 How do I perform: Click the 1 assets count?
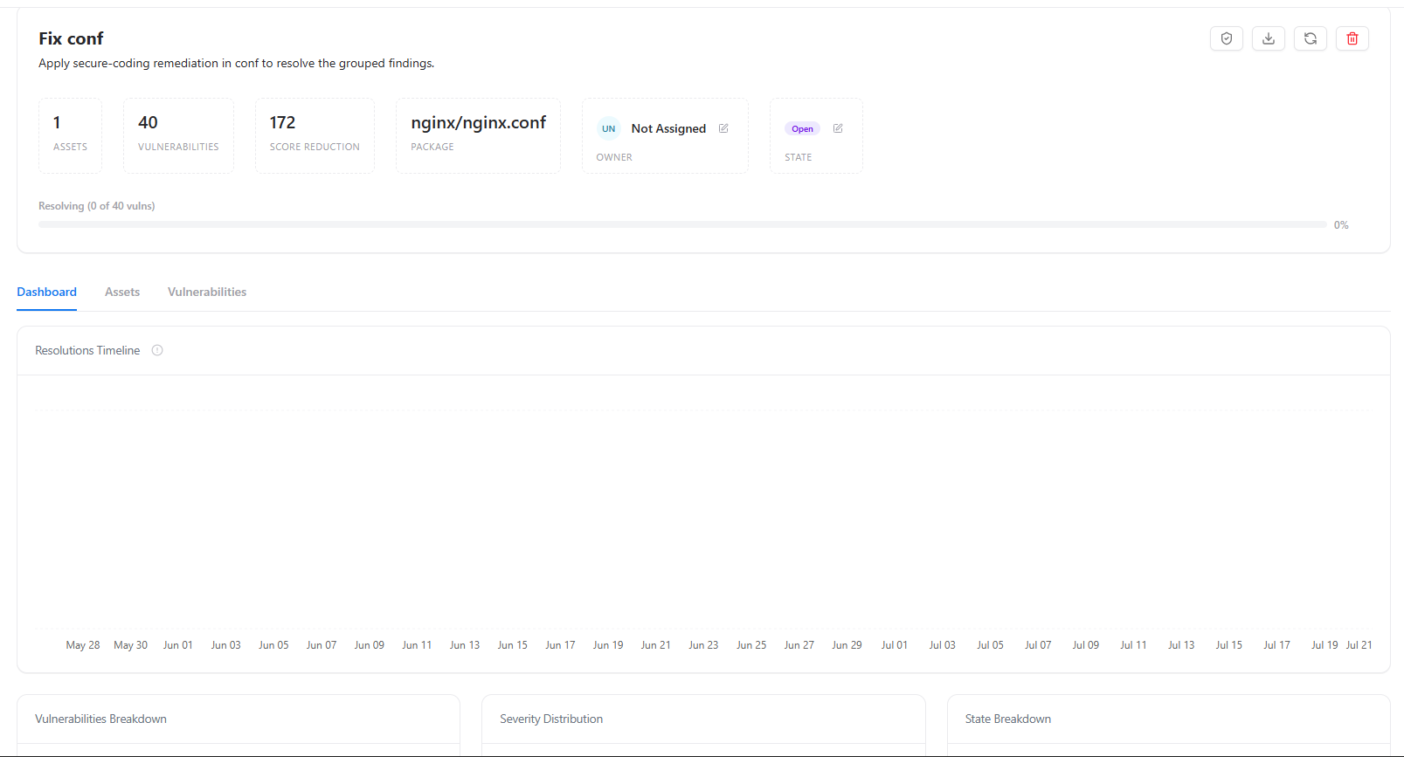57,122
